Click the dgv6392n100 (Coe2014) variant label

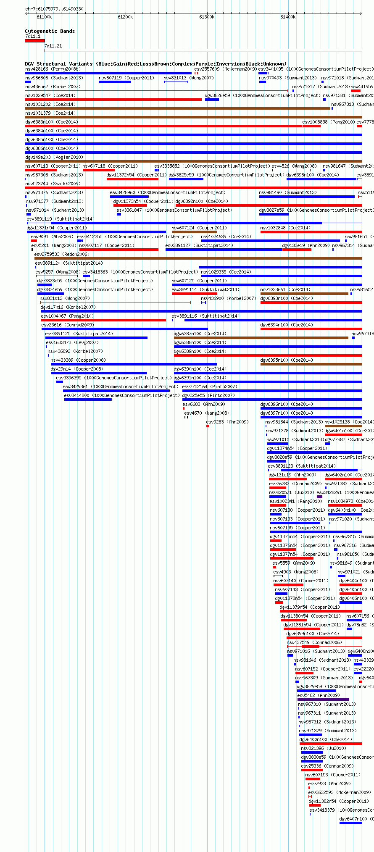(202, 201)
